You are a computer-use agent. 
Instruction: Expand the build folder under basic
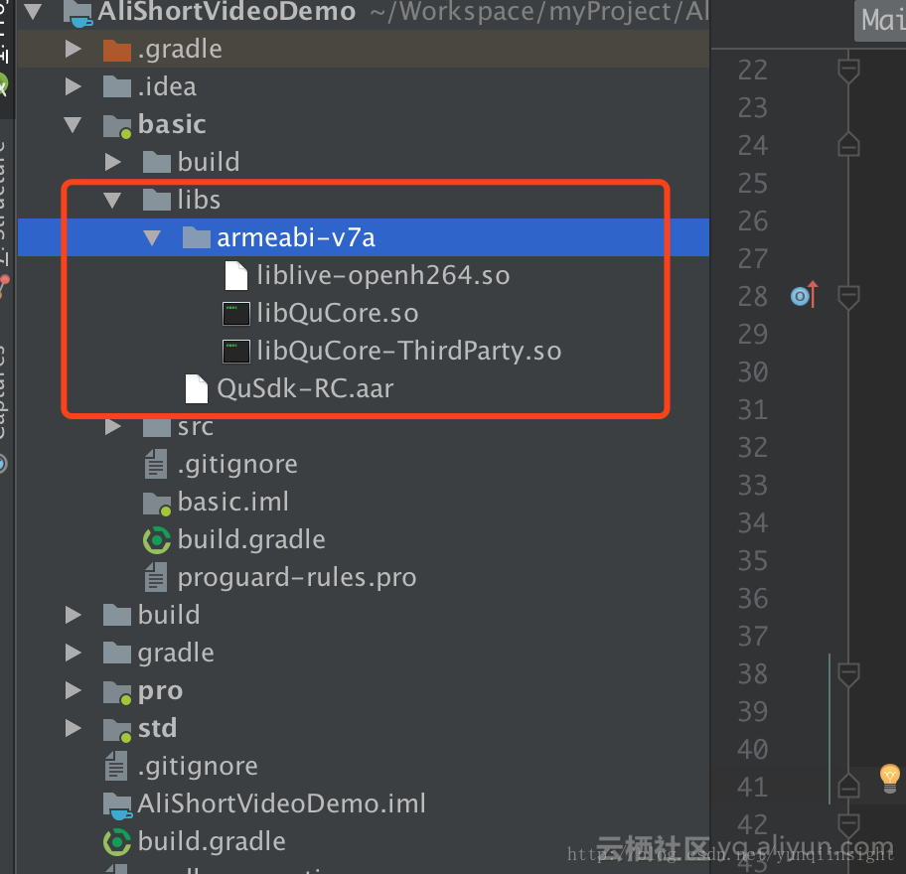(113, 162)
